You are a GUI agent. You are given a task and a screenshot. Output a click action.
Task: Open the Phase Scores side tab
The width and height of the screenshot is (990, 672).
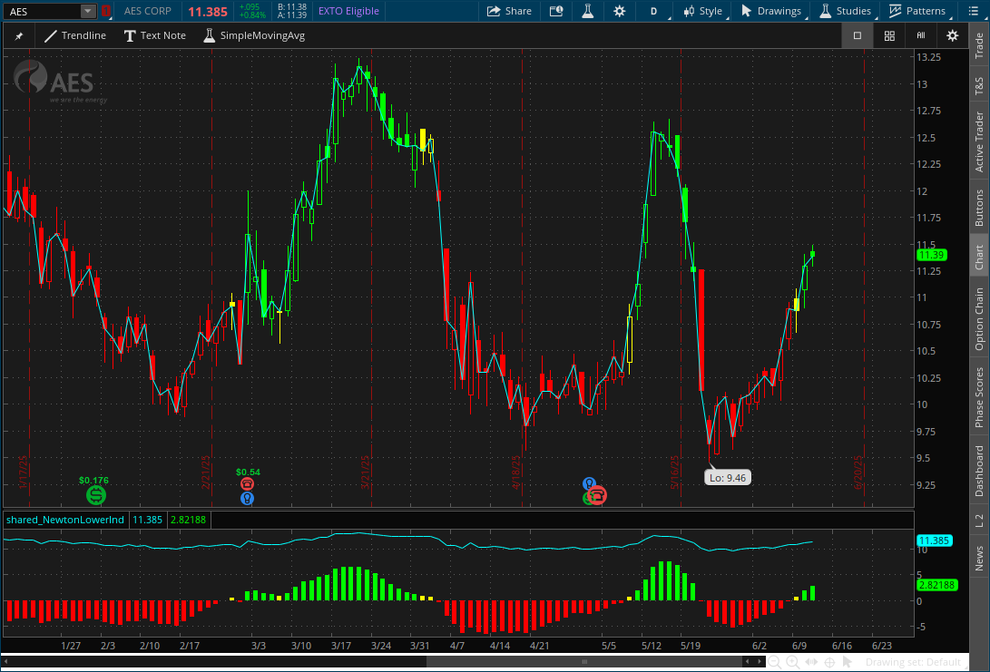click(x=979, y=397)
